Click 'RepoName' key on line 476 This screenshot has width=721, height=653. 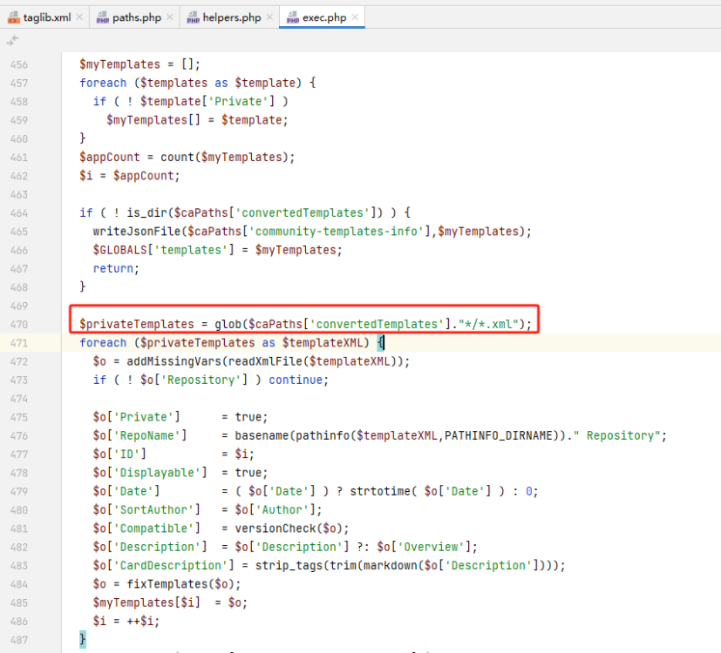146,436
